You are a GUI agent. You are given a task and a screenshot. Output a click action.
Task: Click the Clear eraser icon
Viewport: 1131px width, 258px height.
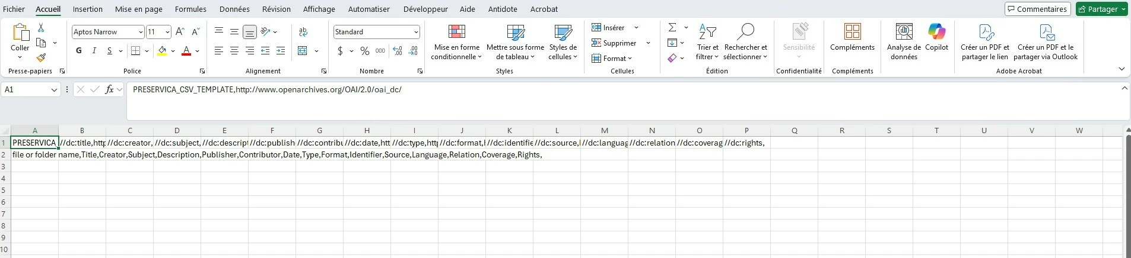672,58
